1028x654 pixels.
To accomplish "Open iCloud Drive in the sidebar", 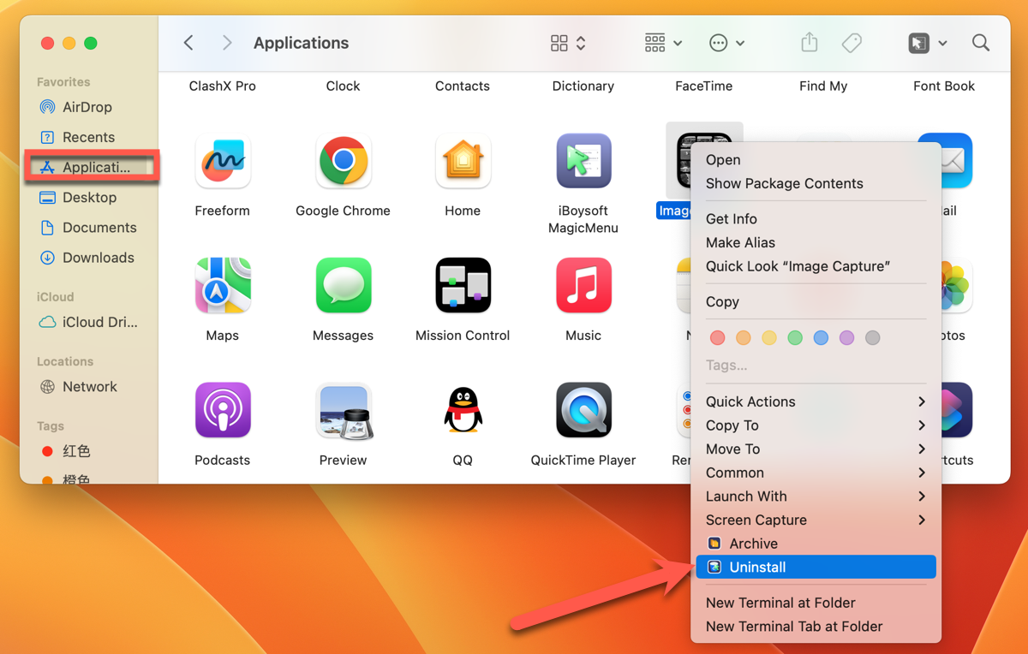I will click(88, 322).
